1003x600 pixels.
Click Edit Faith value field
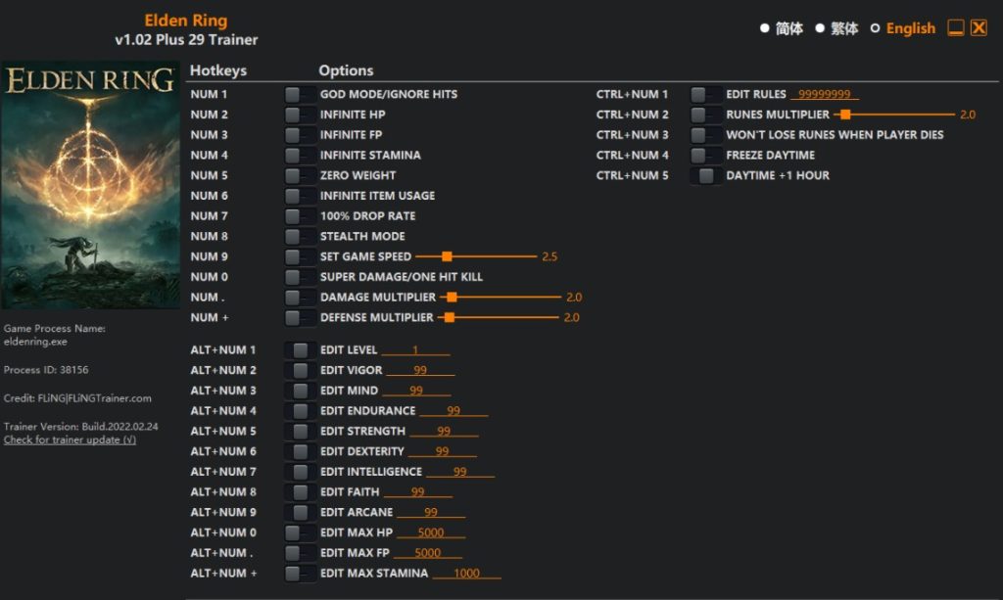(417, 492)
